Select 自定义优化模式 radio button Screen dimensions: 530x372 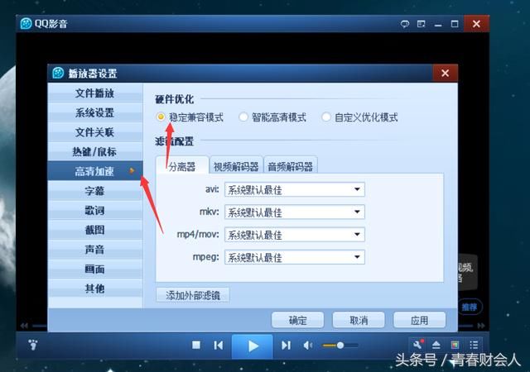click(x=325, y=117)
